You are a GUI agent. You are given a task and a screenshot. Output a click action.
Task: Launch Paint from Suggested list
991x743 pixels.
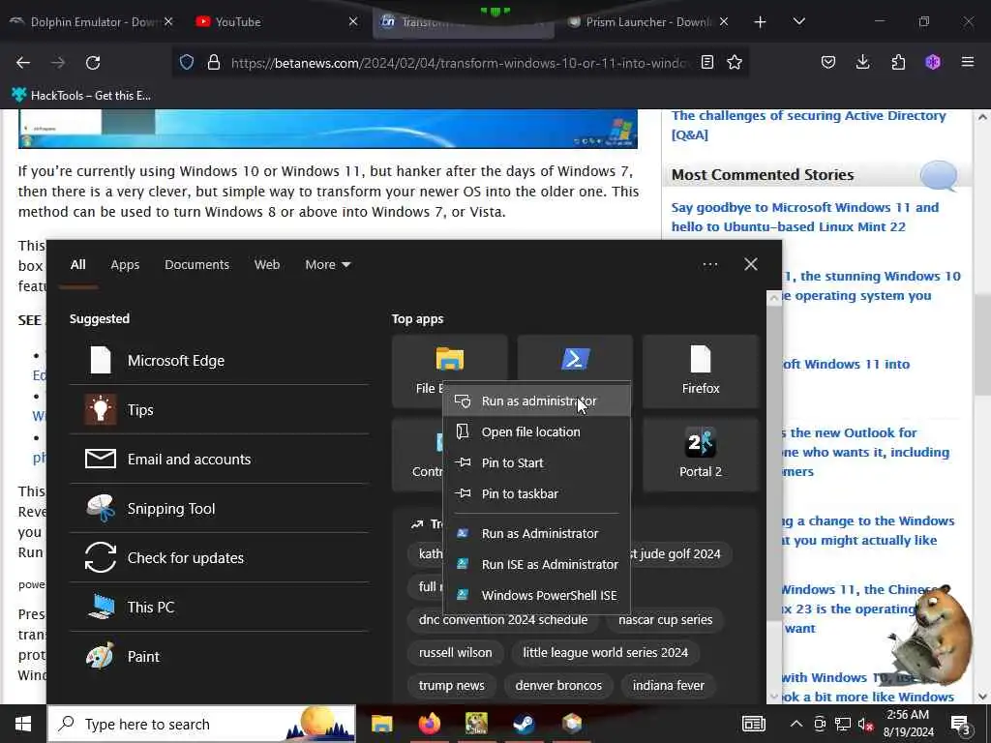point(219,656)
